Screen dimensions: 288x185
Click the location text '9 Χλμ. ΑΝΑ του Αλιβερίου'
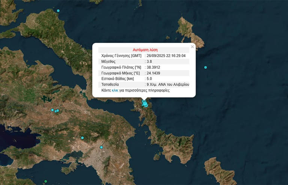(x=168, y=84)
